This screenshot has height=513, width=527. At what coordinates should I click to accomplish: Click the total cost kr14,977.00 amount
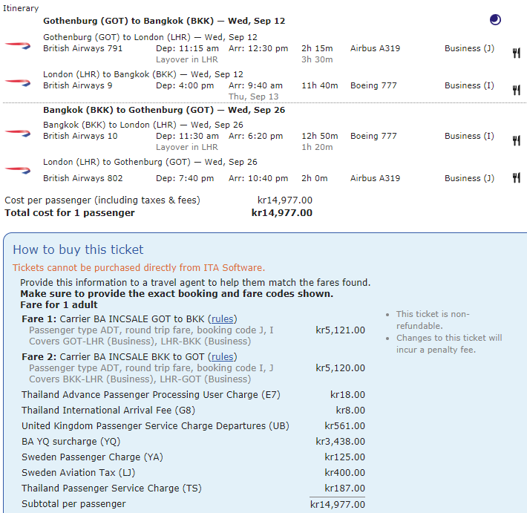tap(282, 213)
